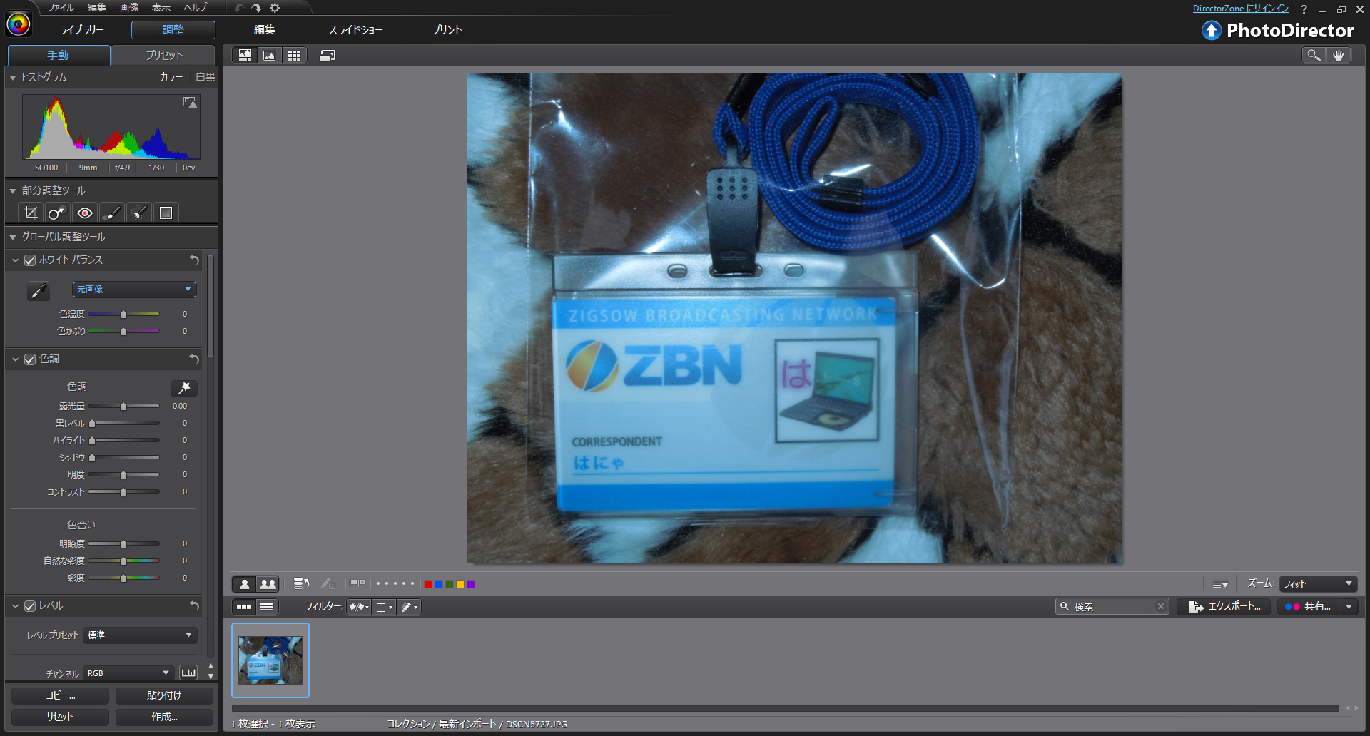Select the hand pan tool
Viewport: 1370px width, 736px height.
click(x=1339, y=55)
